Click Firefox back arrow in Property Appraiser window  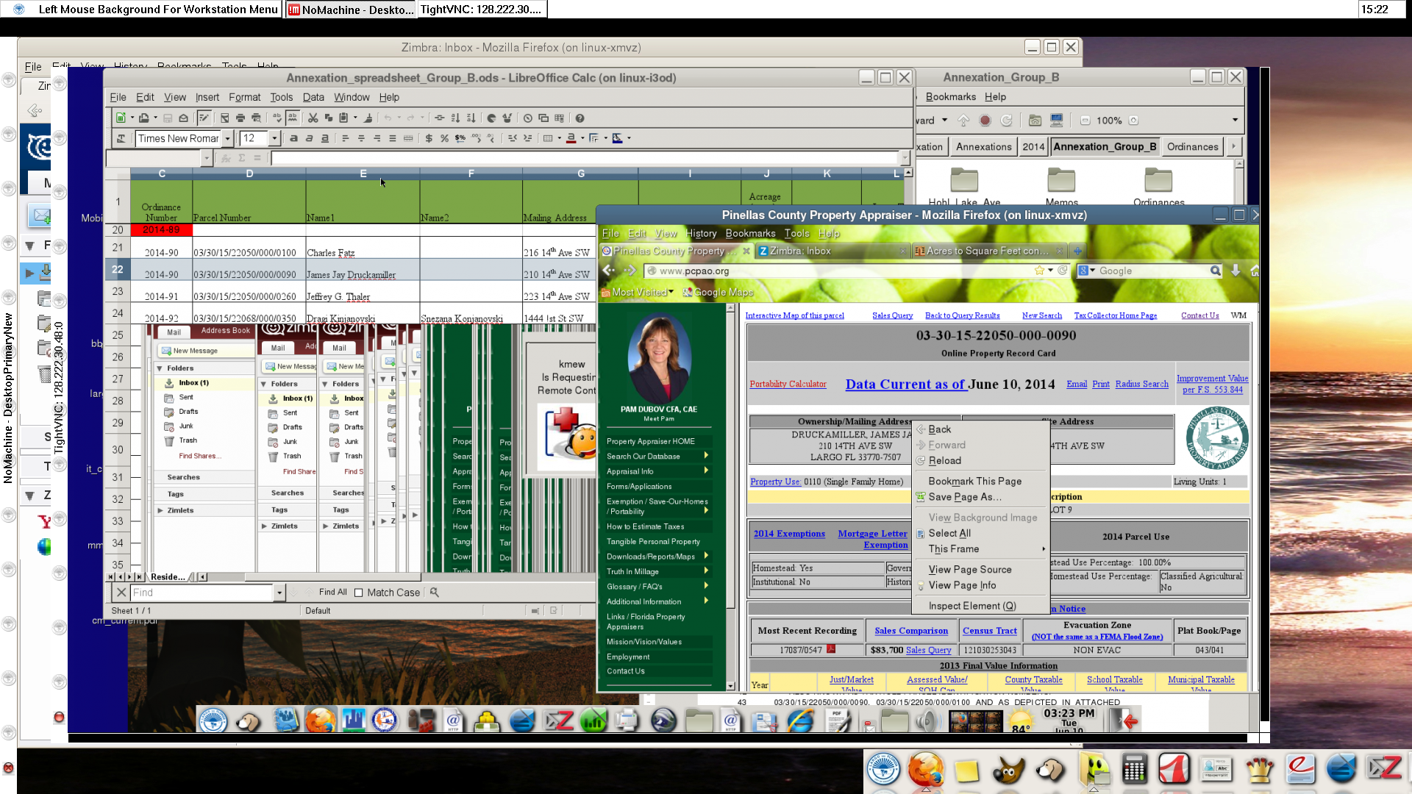pos(609,271)
